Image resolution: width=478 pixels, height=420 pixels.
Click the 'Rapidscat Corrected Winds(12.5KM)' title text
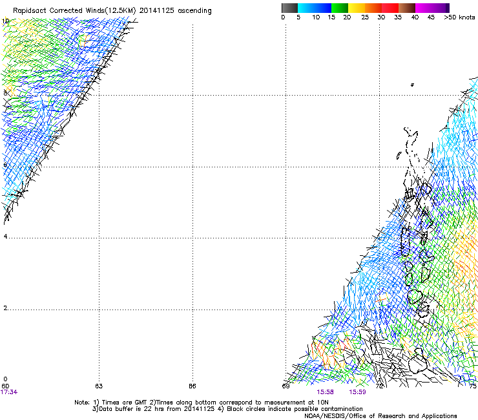74,11
